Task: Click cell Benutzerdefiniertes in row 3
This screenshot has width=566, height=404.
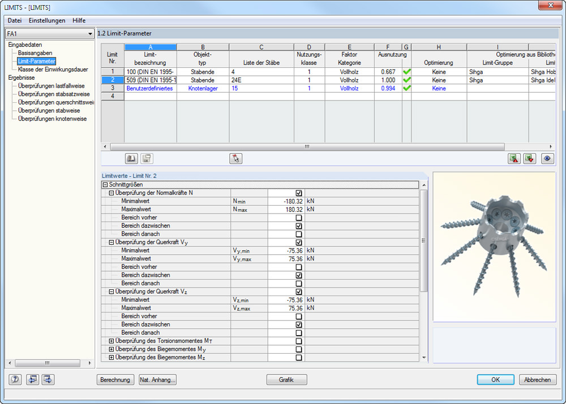Action: (x=150, y=88)
